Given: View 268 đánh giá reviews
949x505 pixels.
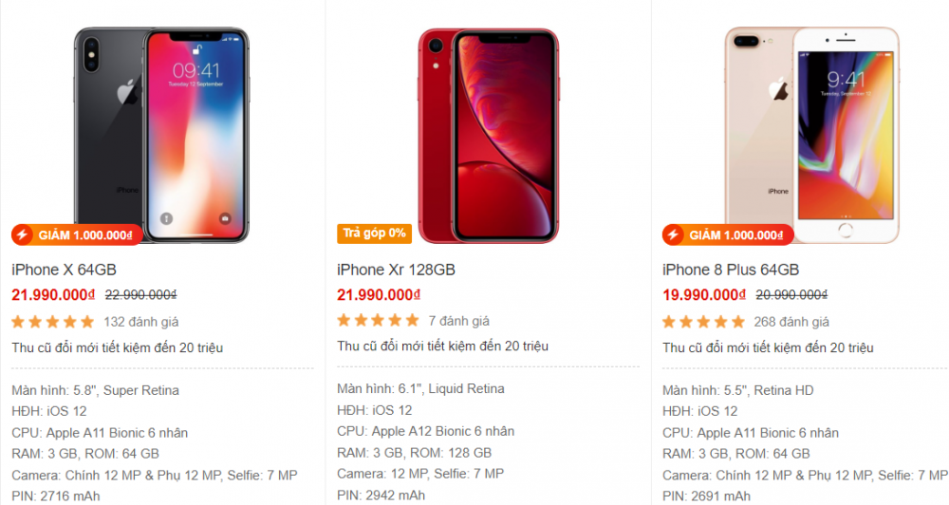Looking at the screenshot, I should pyautogui.click(x=791, y=322).
